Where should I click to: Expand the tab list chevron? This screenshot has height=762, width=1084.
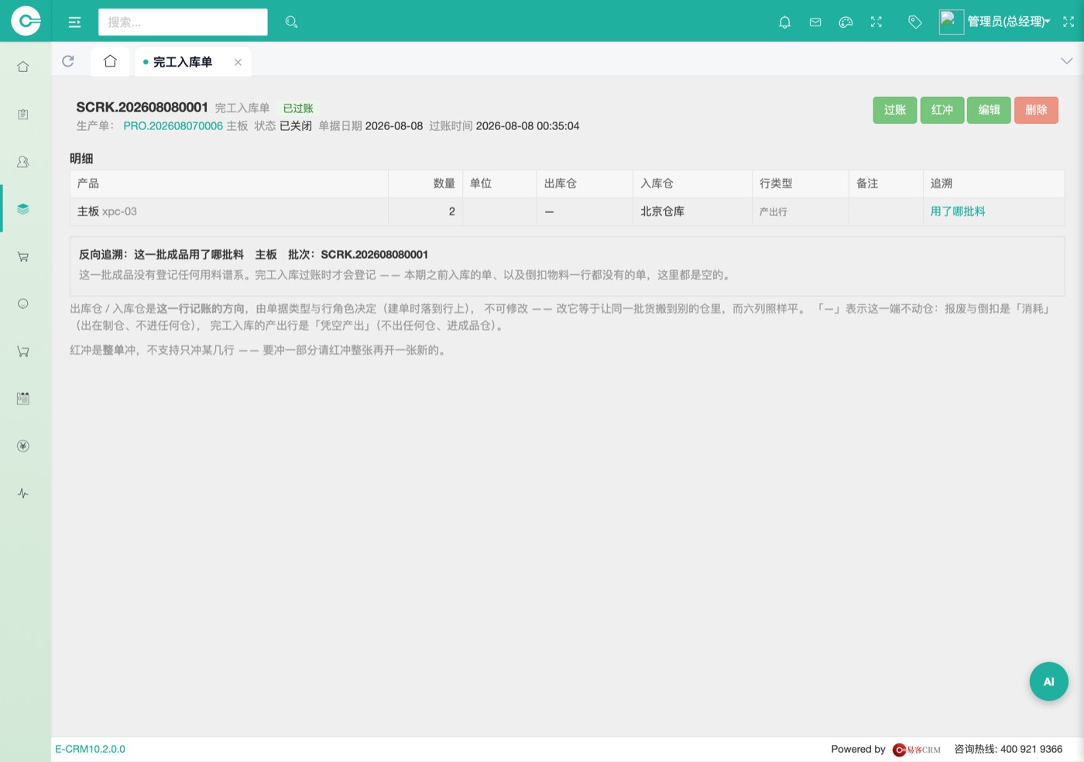(1066, 61)
